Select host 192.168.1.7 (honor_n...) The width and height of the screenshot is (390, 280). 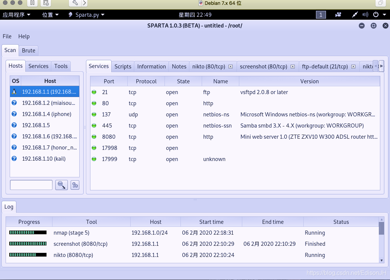[x=45, y=148]
